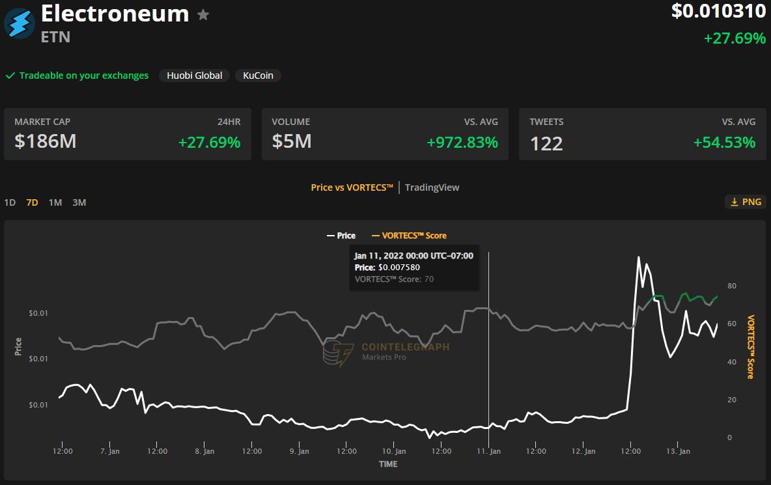
Task: Toggle the favorite star next to Electroneum
Action: click(203, 15)
